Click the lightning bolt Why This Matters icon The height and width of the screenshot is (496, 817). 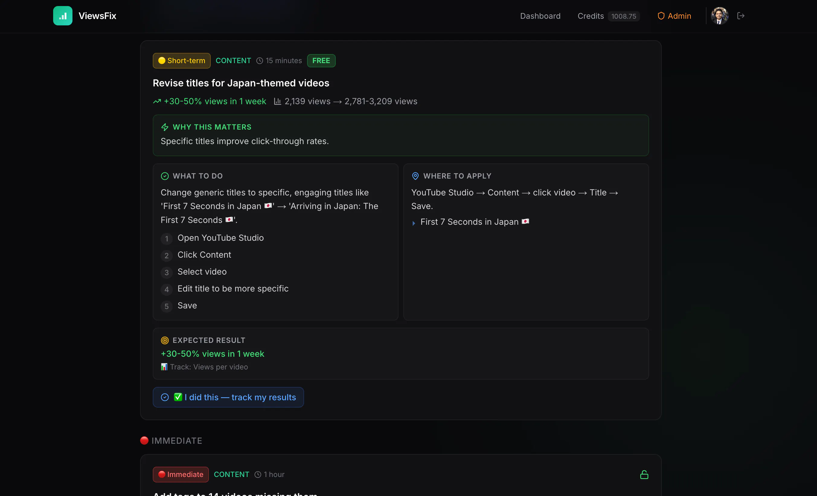165,127
